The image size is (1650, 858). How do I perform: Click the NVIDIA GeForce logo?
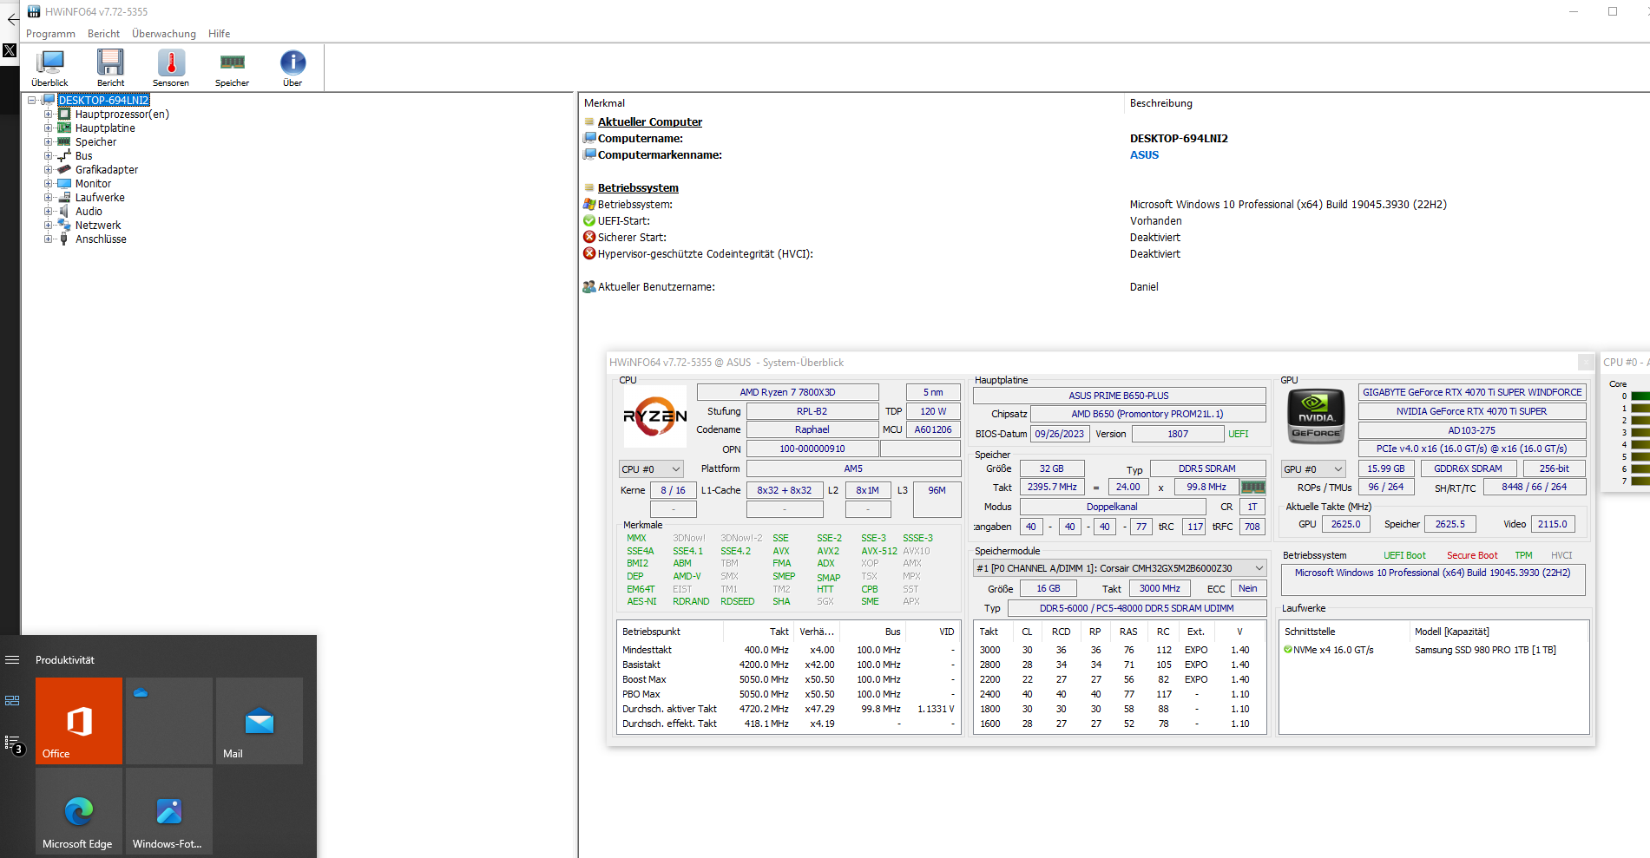click(1316, 416)
